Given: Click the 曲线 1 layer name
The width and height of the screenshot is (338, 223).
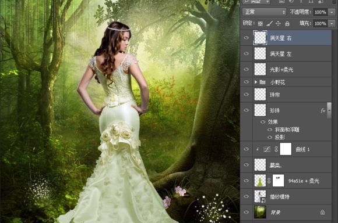Looking at the screenshot, I should (302, 149).
